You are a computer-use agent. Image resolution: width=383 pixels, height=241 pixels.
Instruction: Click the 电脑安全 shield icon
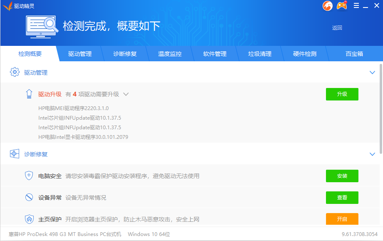tap(29, 176)
